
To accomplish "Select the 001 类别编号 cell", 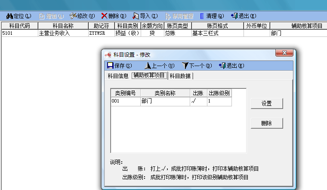I will pyautogui.click(x=125, y=102).
